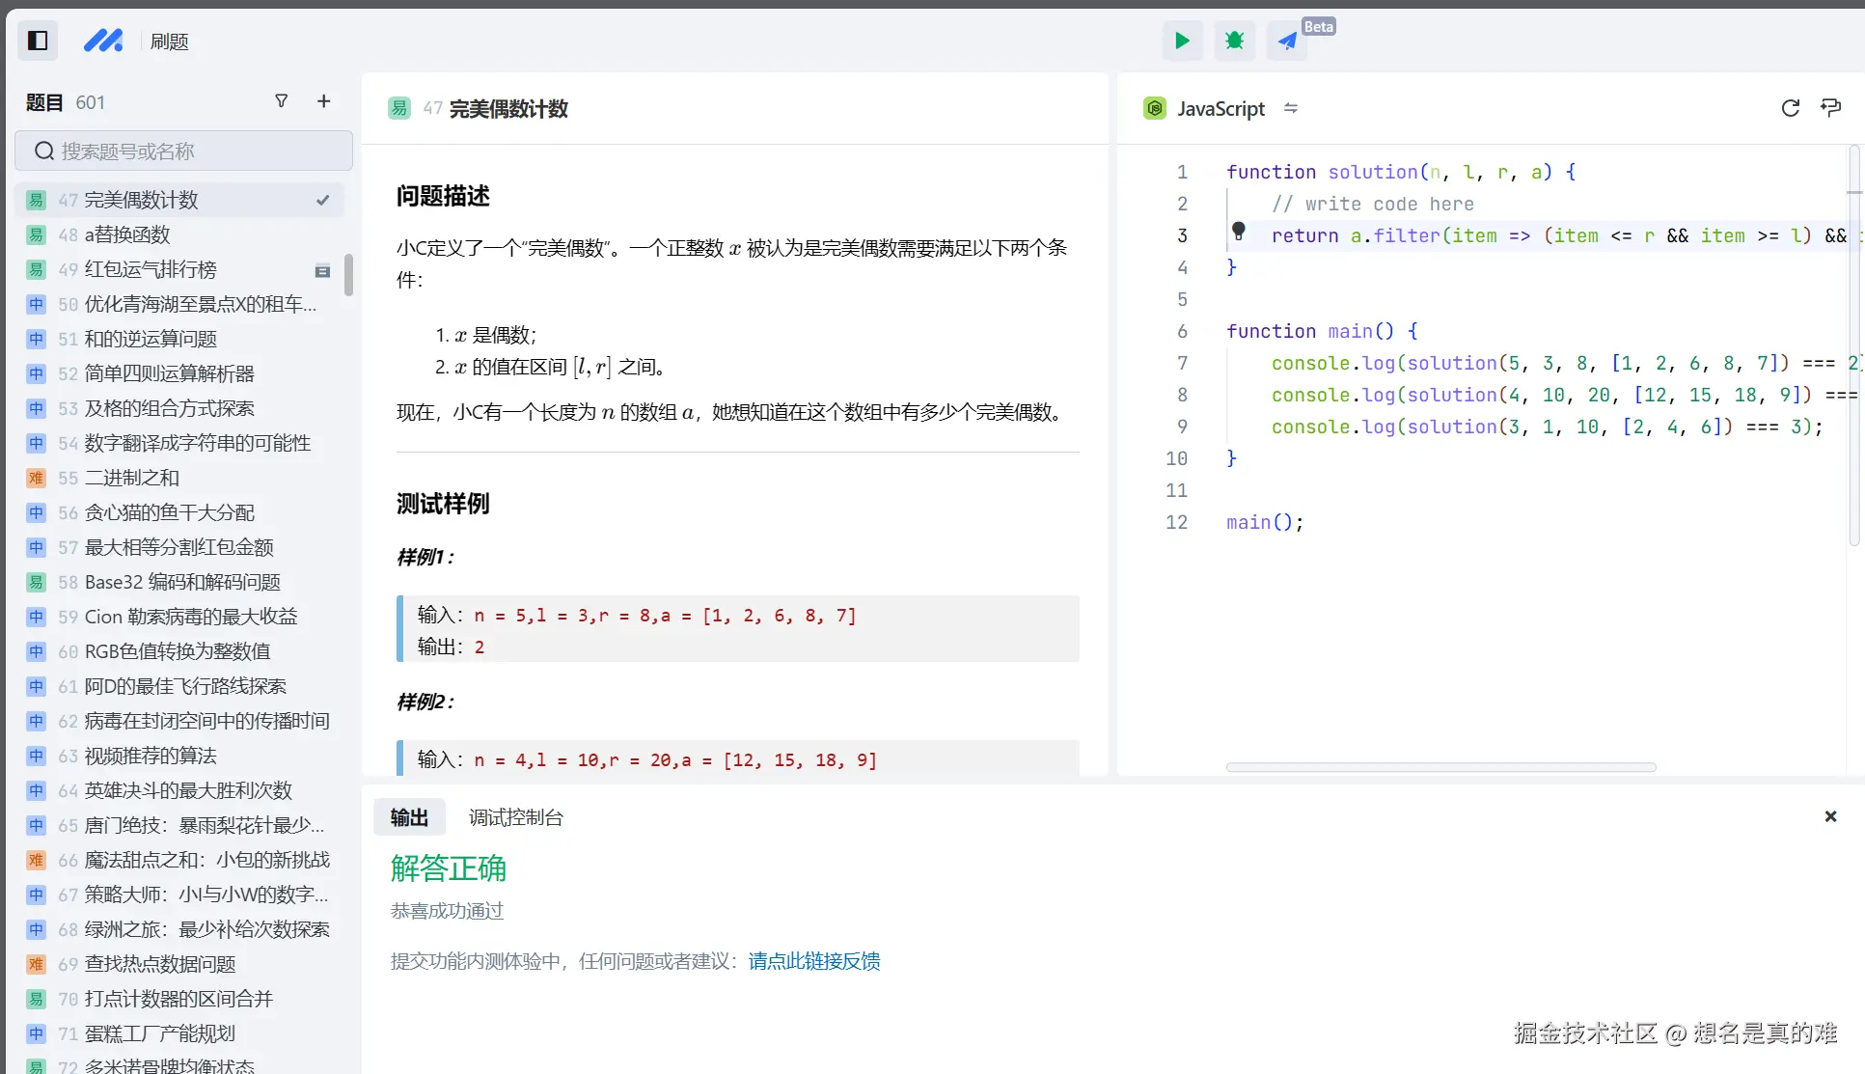Click the lightbulb marker on code line 3

[x=1240, y=233]
